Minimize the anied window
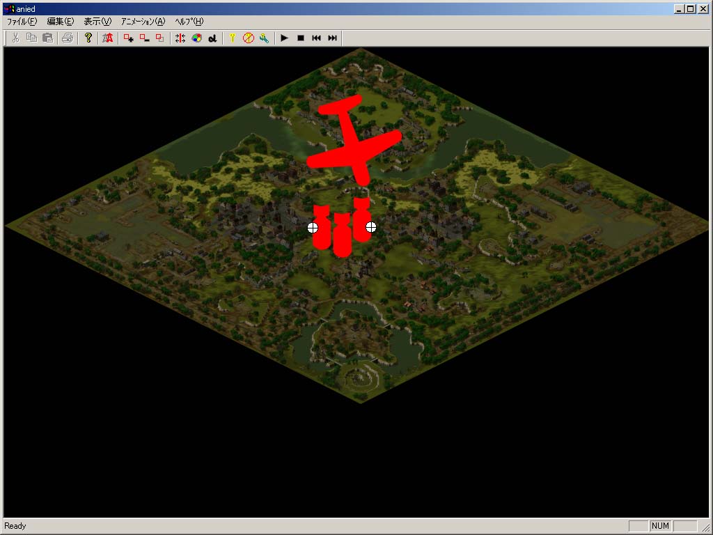The image size is (713, 535). [x=680, y=8]
